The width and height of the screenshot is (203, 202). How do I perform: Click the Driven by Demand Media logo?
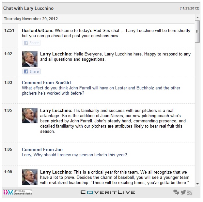tap(18, 192)
